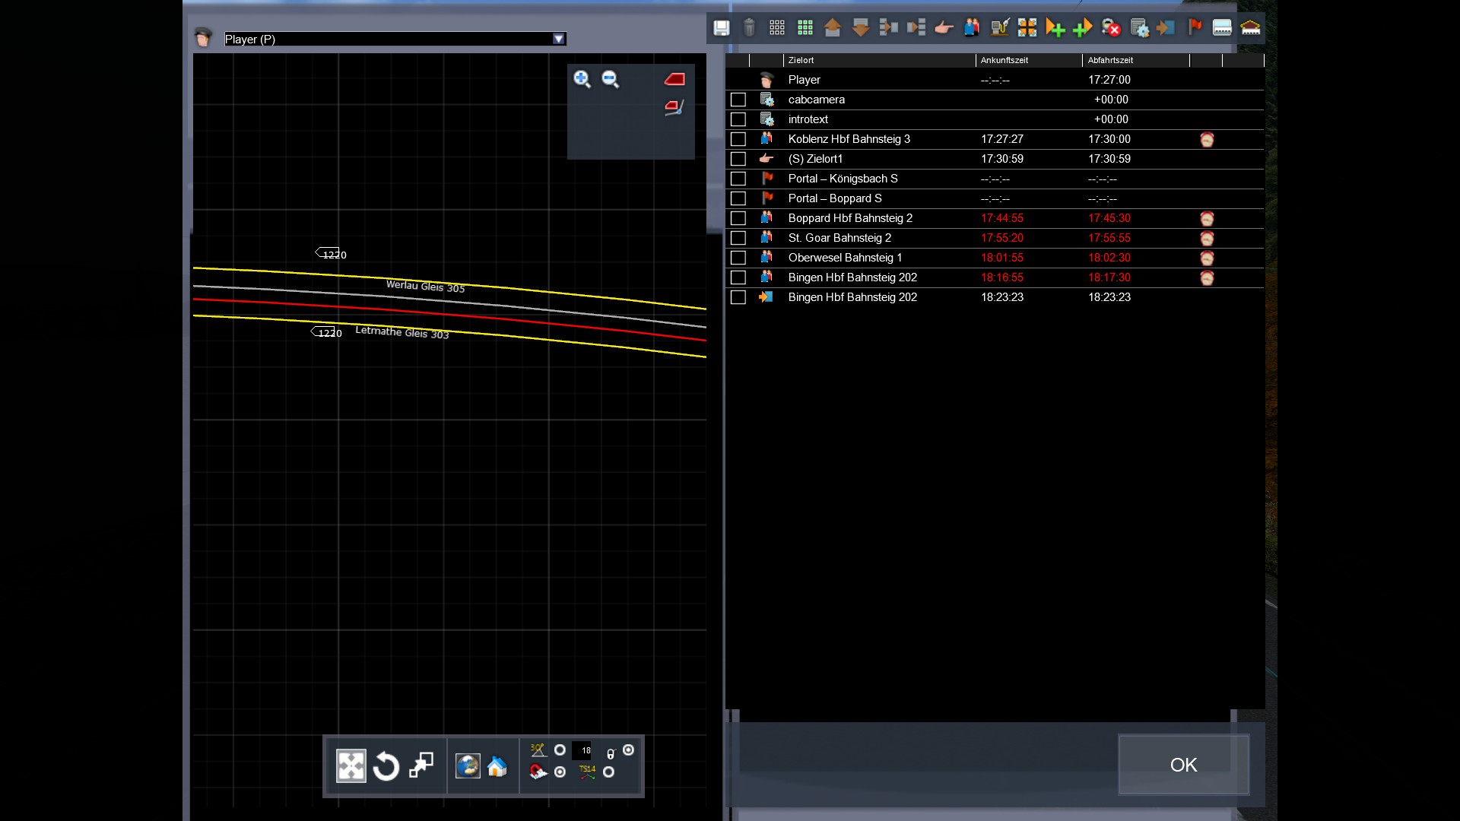Tick the checkbox for Koblenz Hbf Bahnsteig 3
Image resolution: width=1460 pixels, height=821 pixels.
(738, 139)
